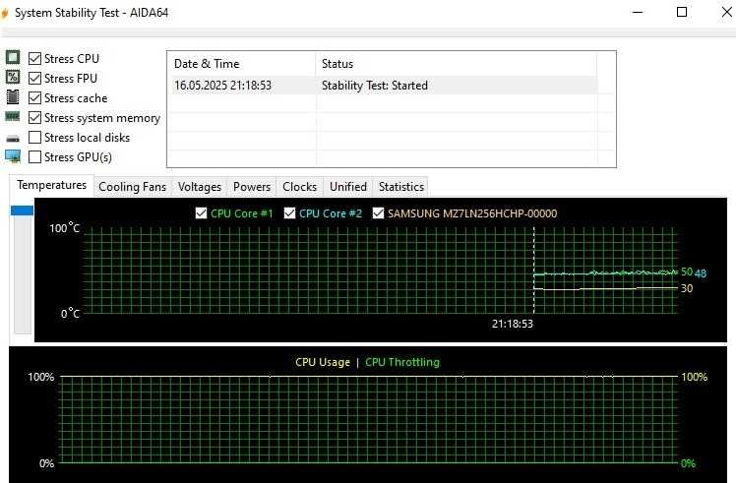Enable the Stress GPU(s) checkbox

tap(34, 156)
